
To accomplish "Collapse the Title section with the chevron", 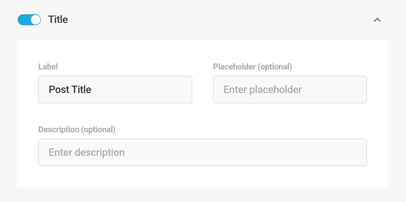I will click(x=377, y=20).
